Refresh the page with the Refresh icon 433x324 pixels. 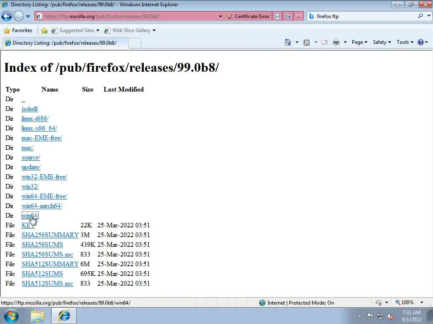288,16
